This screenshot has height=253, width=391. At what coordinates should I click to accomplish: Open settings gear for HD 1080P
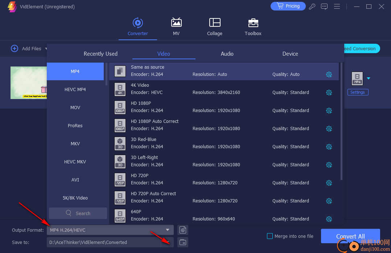pos(329,111)
